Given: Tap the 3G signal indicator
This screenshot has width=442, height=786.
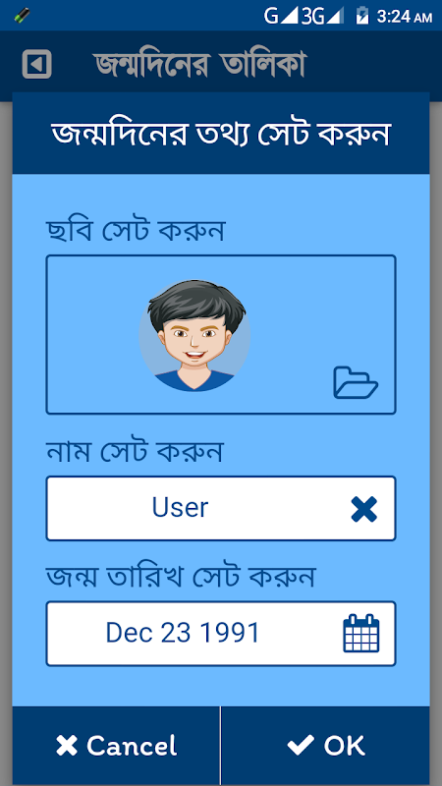Looking at the screenshot, I should (x=322, y=16).
